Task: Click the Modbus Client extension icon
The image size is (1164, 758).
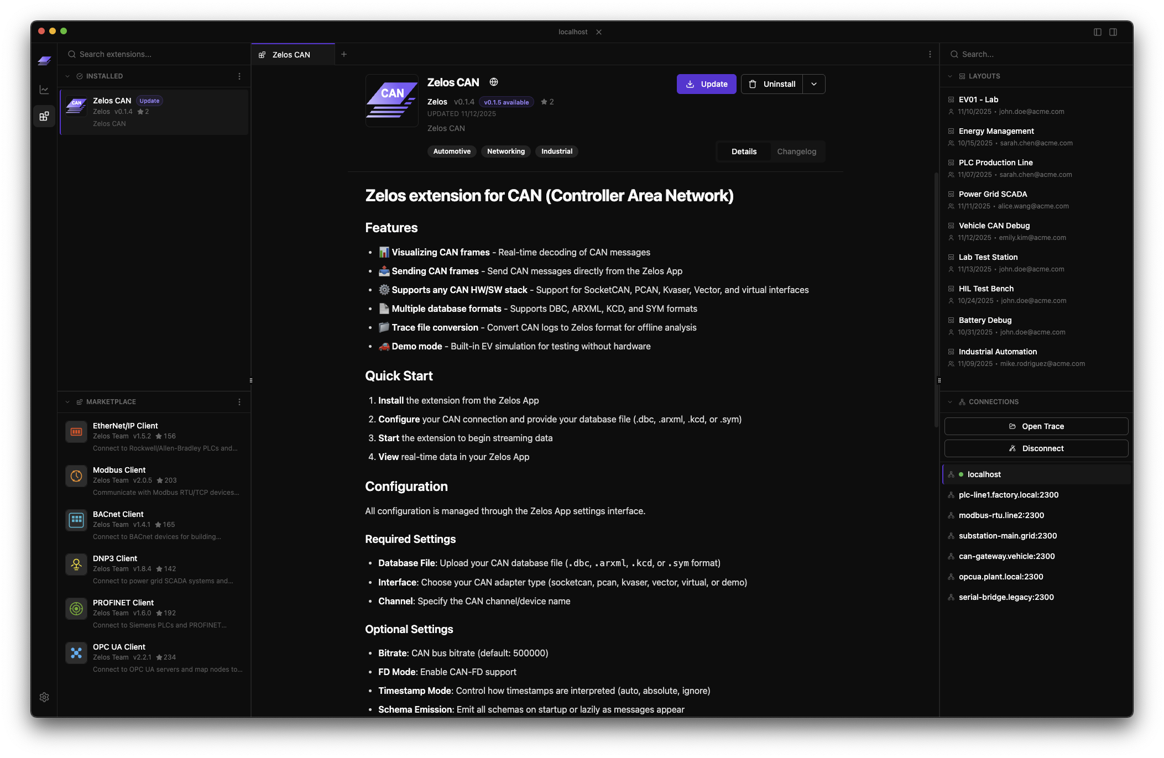Action: coord(76,476)
